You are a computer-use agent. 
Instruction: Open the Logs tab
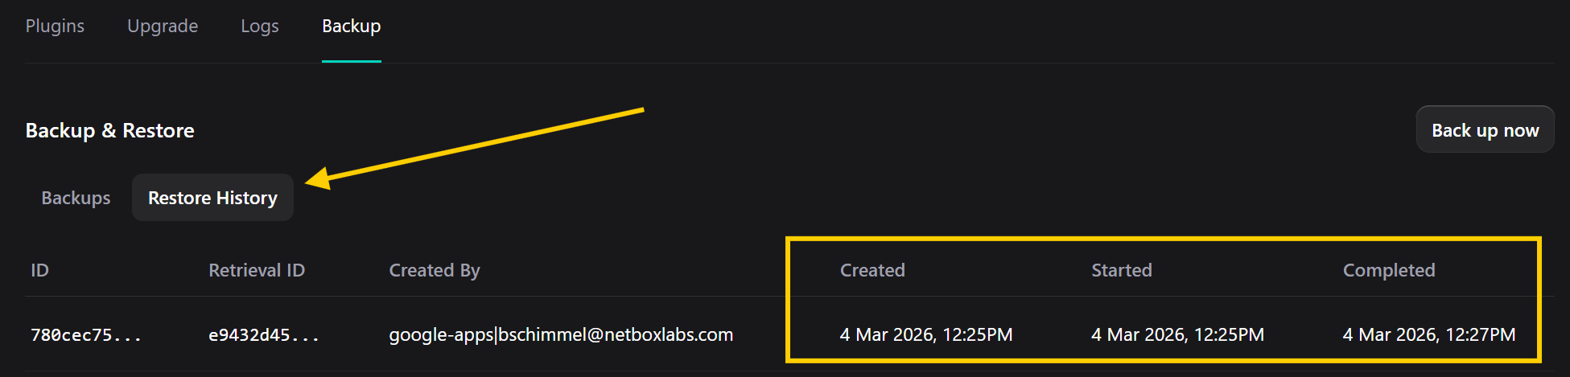pos(260,26)
